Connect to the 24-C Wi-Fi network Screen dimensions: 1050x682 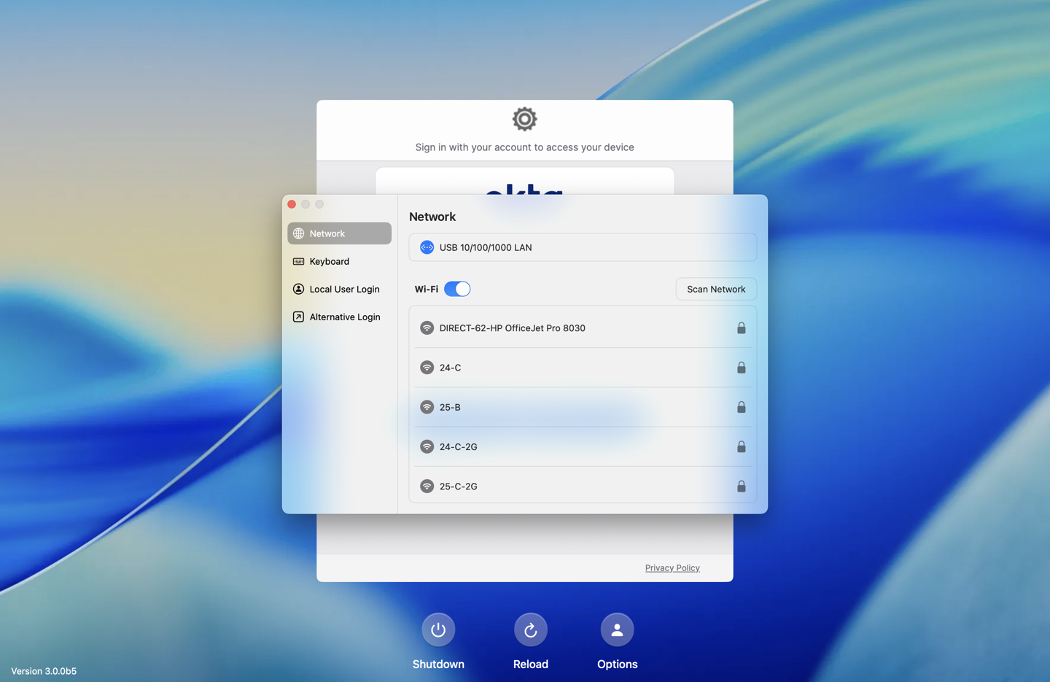[583, 368]
